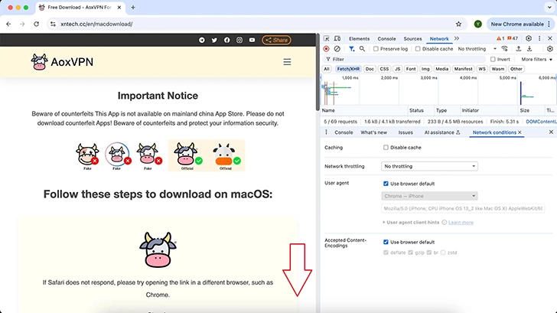
Task: Open Chrome — iPhone user agent dropdown
Action: coord(429,196)
